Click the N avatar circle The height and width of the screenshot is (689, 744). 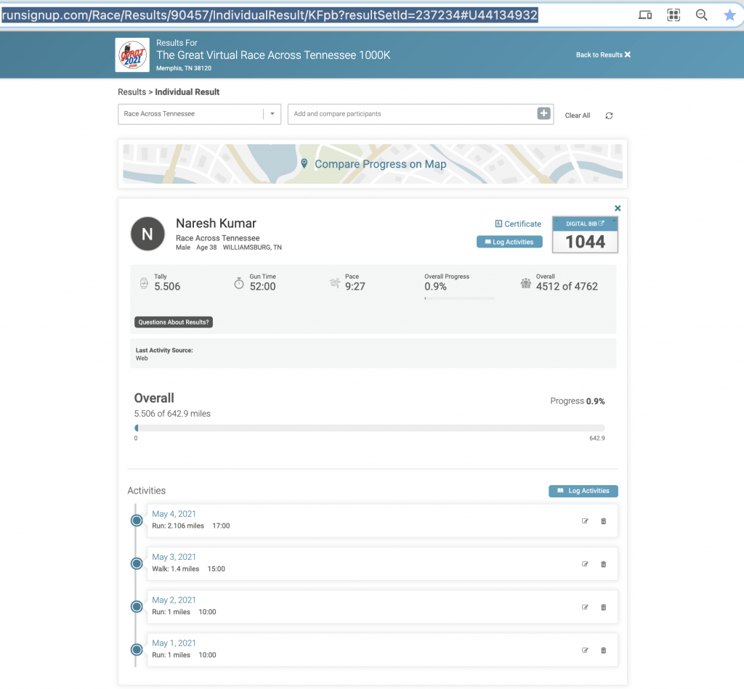(x=147, y=234)
